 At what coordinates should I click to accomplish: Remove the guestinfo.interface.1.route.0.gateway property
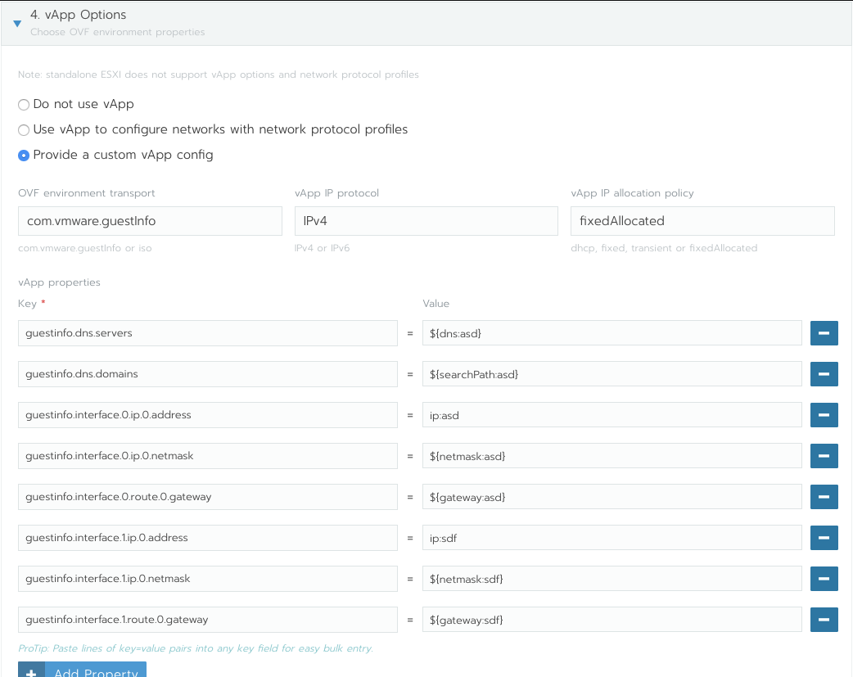(824, 620)
